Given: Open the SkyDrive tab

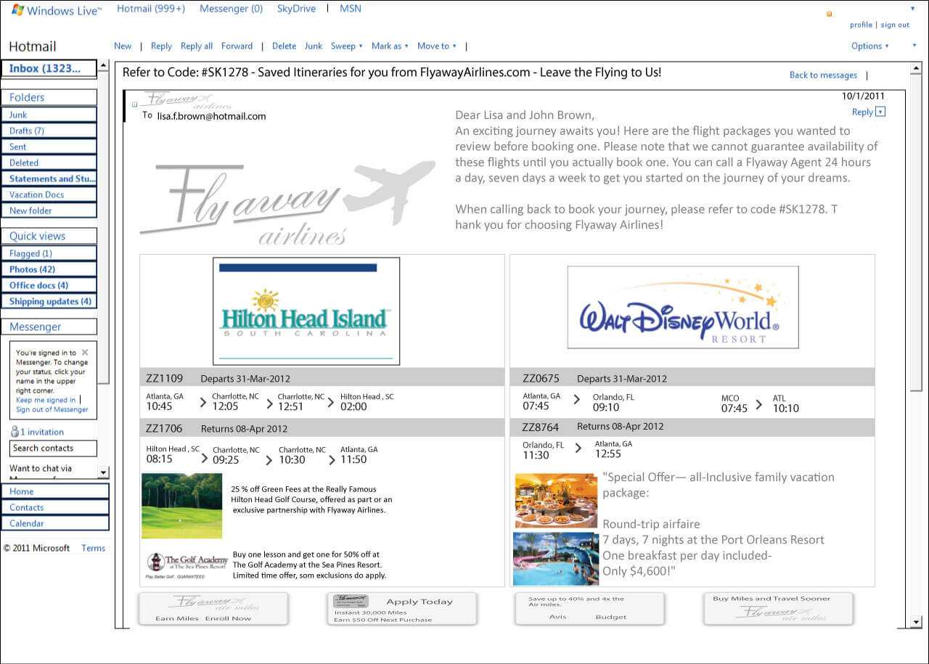Looking at the screenshot, I should click(x=295, y=9).
